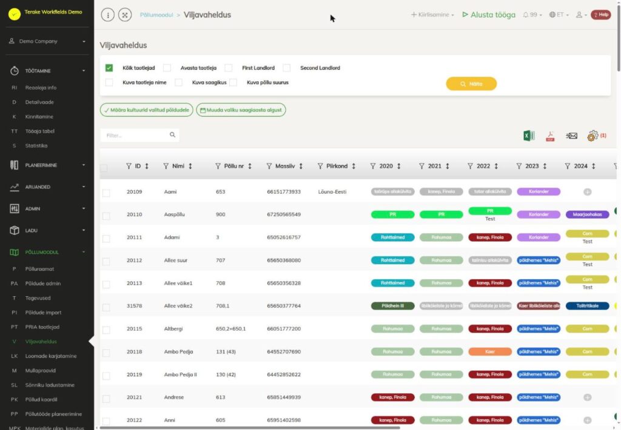Tick the First Landlord checkbox
The image size is (621, 430).
(x=229, y=68)
